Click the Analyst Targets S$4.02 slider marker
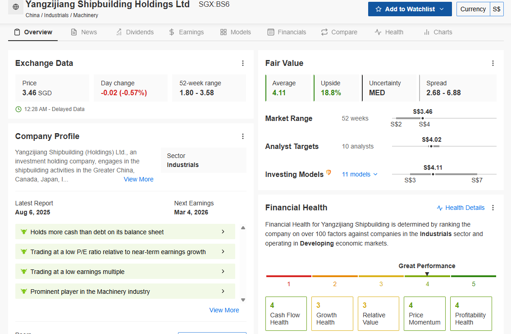Image resolution: width=511 pixels, height=334 pixels. click(x=431, y=146)
